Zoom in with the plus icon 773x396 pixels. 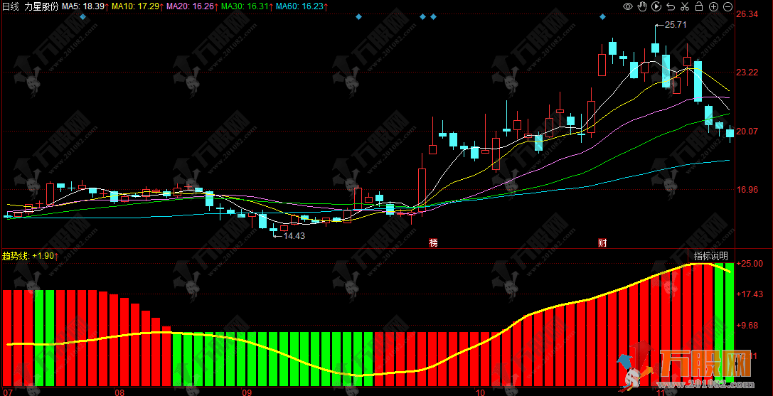713,6
